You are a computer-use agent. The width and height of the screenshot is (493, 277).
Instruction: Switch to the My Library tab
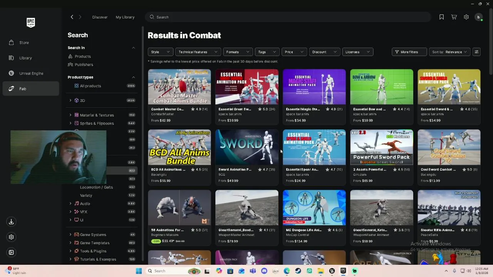(125, 17)
